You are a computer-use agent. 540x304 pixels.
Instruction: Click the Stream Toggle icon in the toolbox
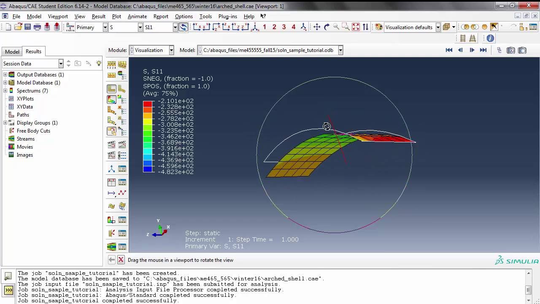(111, 247)
